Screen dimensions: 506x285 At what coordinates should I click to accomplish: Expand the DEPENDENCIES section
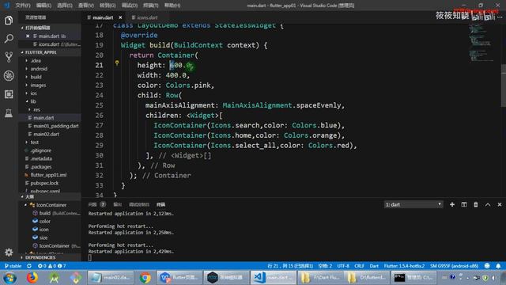click(x=40, y=257)
